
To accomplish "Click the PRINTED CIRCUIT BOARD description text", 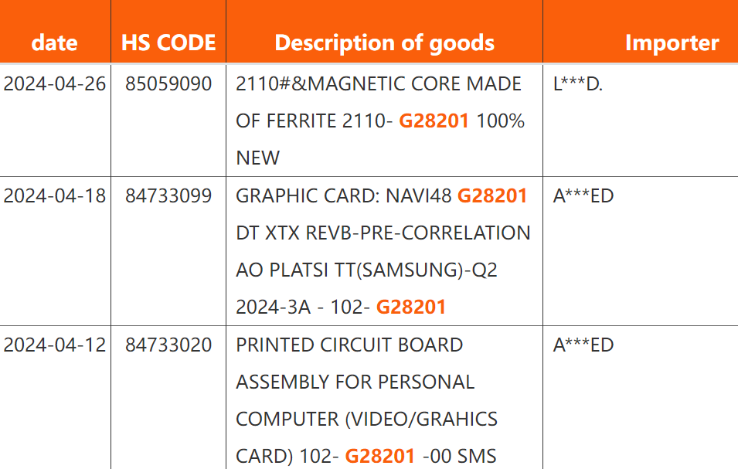I will tap(349, 345).
